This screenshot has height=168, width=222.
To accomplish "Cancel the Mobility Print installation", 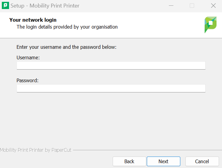I will click(x=202, y=161).
